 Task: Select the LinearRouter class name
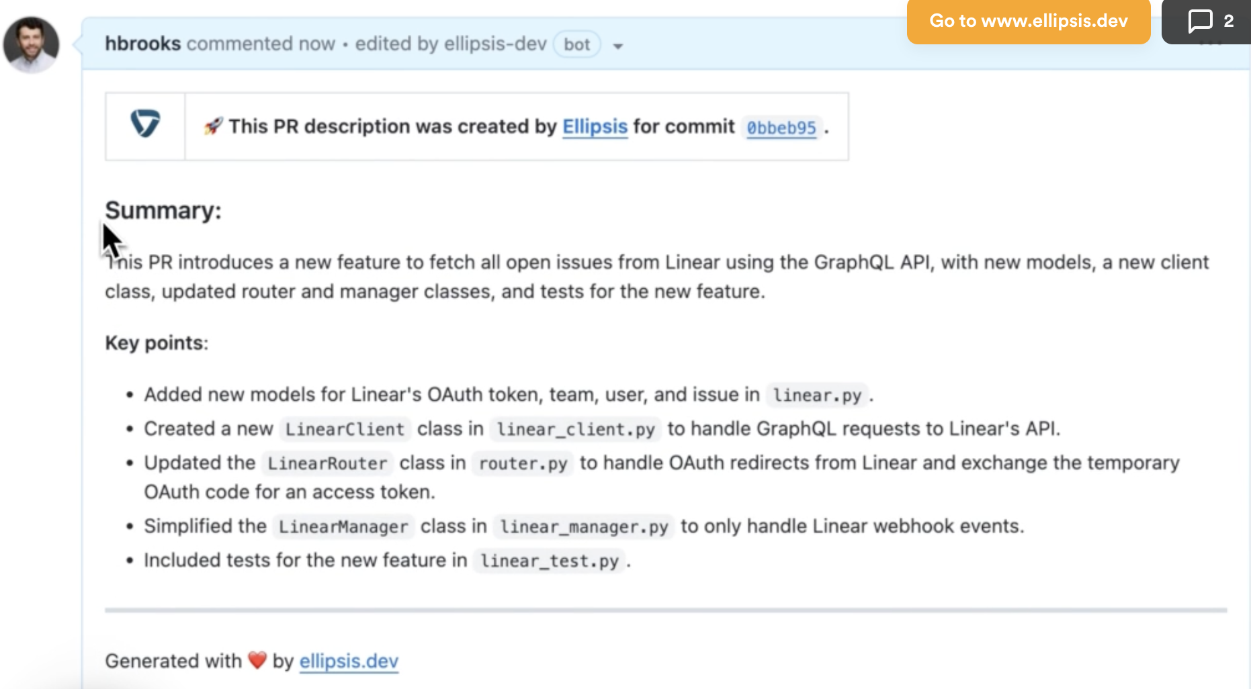click(x=327, y=463)
